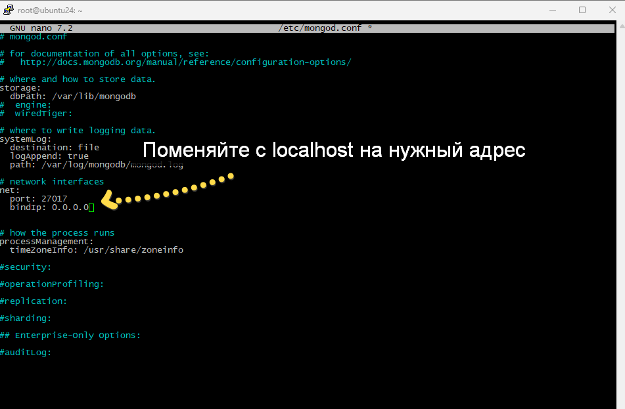Click the scrollbar on the right edge
This screenshot has width=625, height=409.
620,197
